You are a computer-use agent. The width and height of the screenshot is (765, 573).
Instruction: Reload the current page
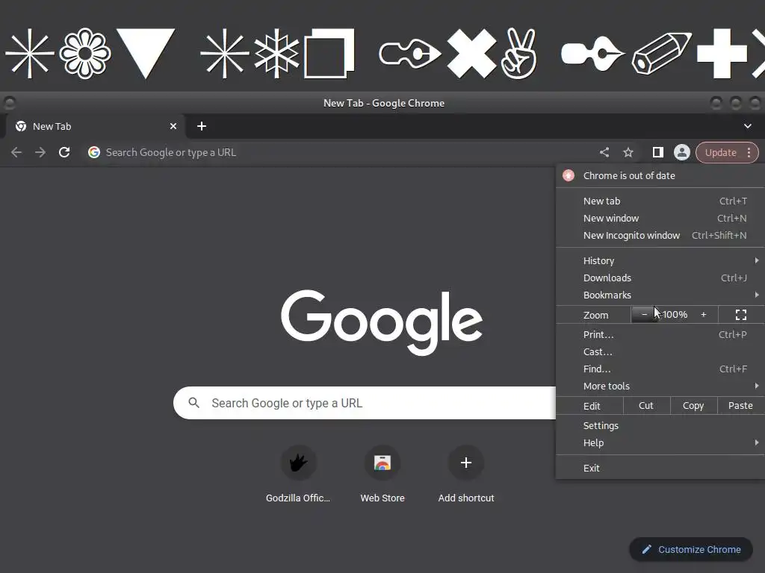click(x=64, y=152)
